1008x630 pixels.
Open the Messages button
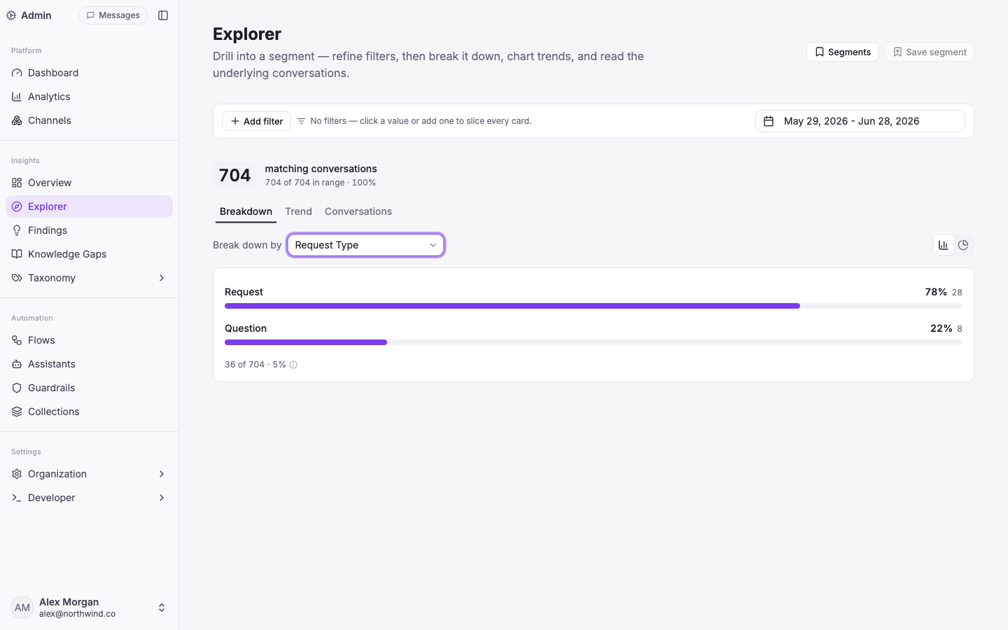pos(113,15)
